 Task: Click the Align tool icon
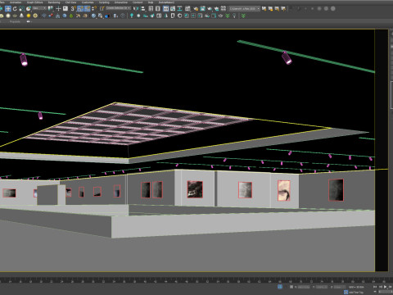142,8
